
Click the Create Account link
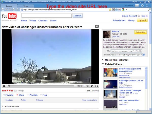coord(129,16)
